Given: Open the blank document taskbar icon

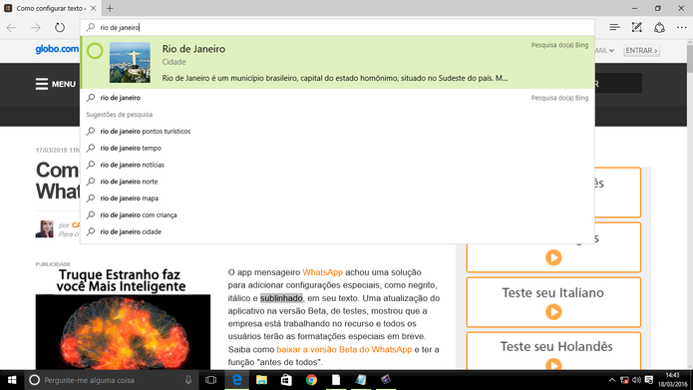Looking at the screenshot, I should (336, 380).
